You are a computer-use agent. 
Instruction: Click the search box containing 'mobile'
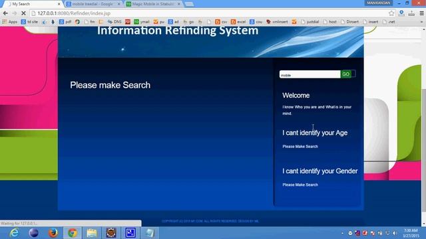310,74
